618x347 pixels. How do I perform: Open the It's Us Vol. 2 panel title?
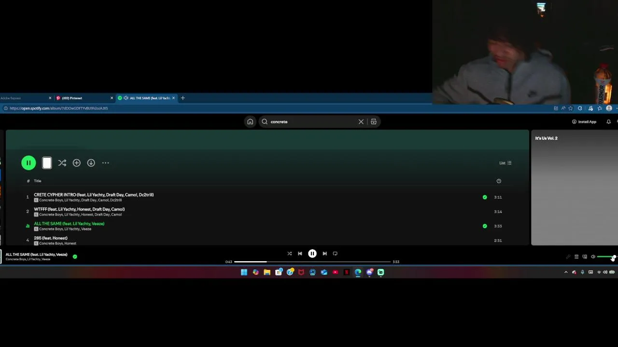tap(546, 138)
